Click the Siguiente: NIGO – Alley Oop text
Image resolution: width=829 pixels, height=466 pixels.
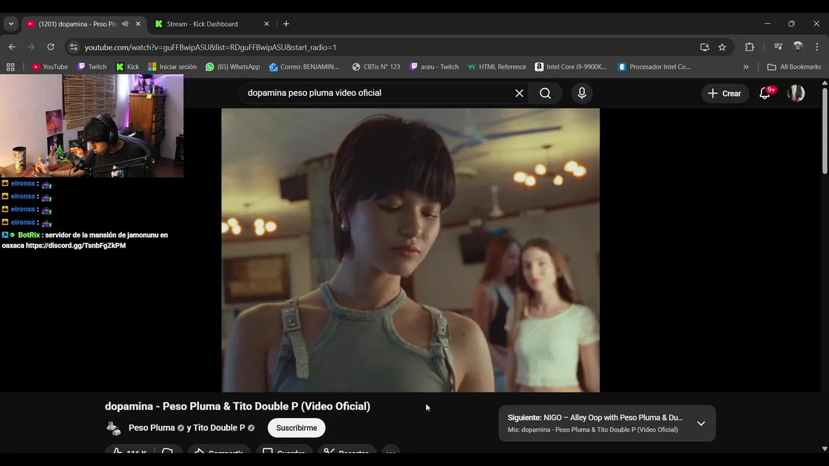point(595,417)
